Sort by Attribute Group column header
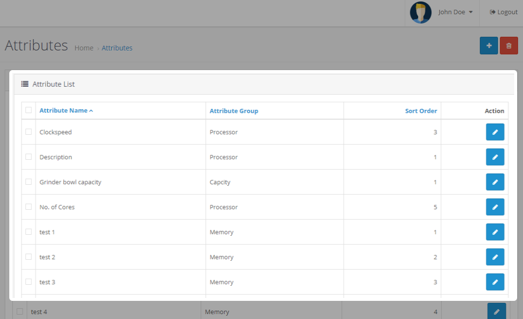 (x=234, y=111)
